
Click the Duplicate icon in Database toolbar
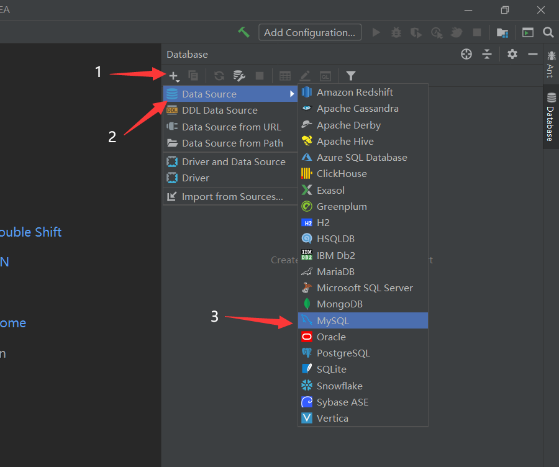[193, 76]
